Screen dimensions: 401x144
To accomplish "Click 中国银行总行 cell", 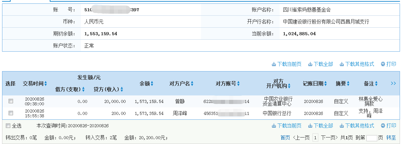I will coord(277,114).
